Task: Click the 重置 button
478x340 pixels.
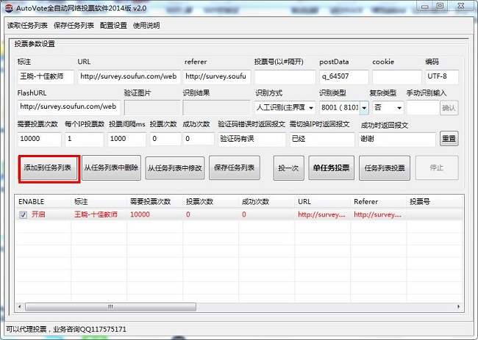Action: (x=449, y=139)
